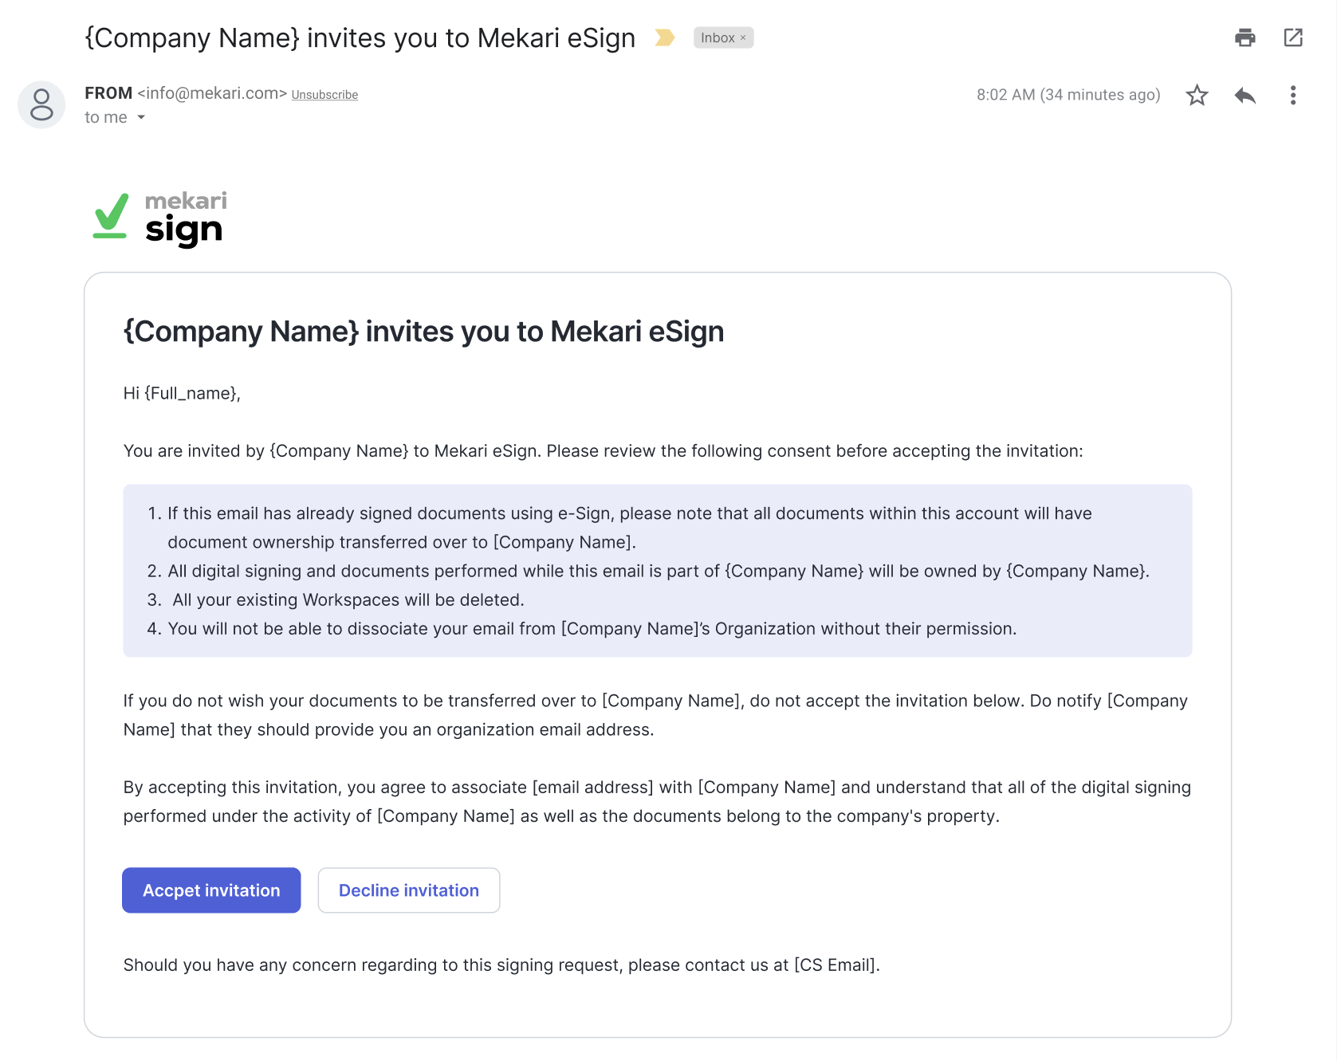1337x1061 pixels.
Task: Click the sender name FROM
Action: pyautogui.click(x=108, y=93)
